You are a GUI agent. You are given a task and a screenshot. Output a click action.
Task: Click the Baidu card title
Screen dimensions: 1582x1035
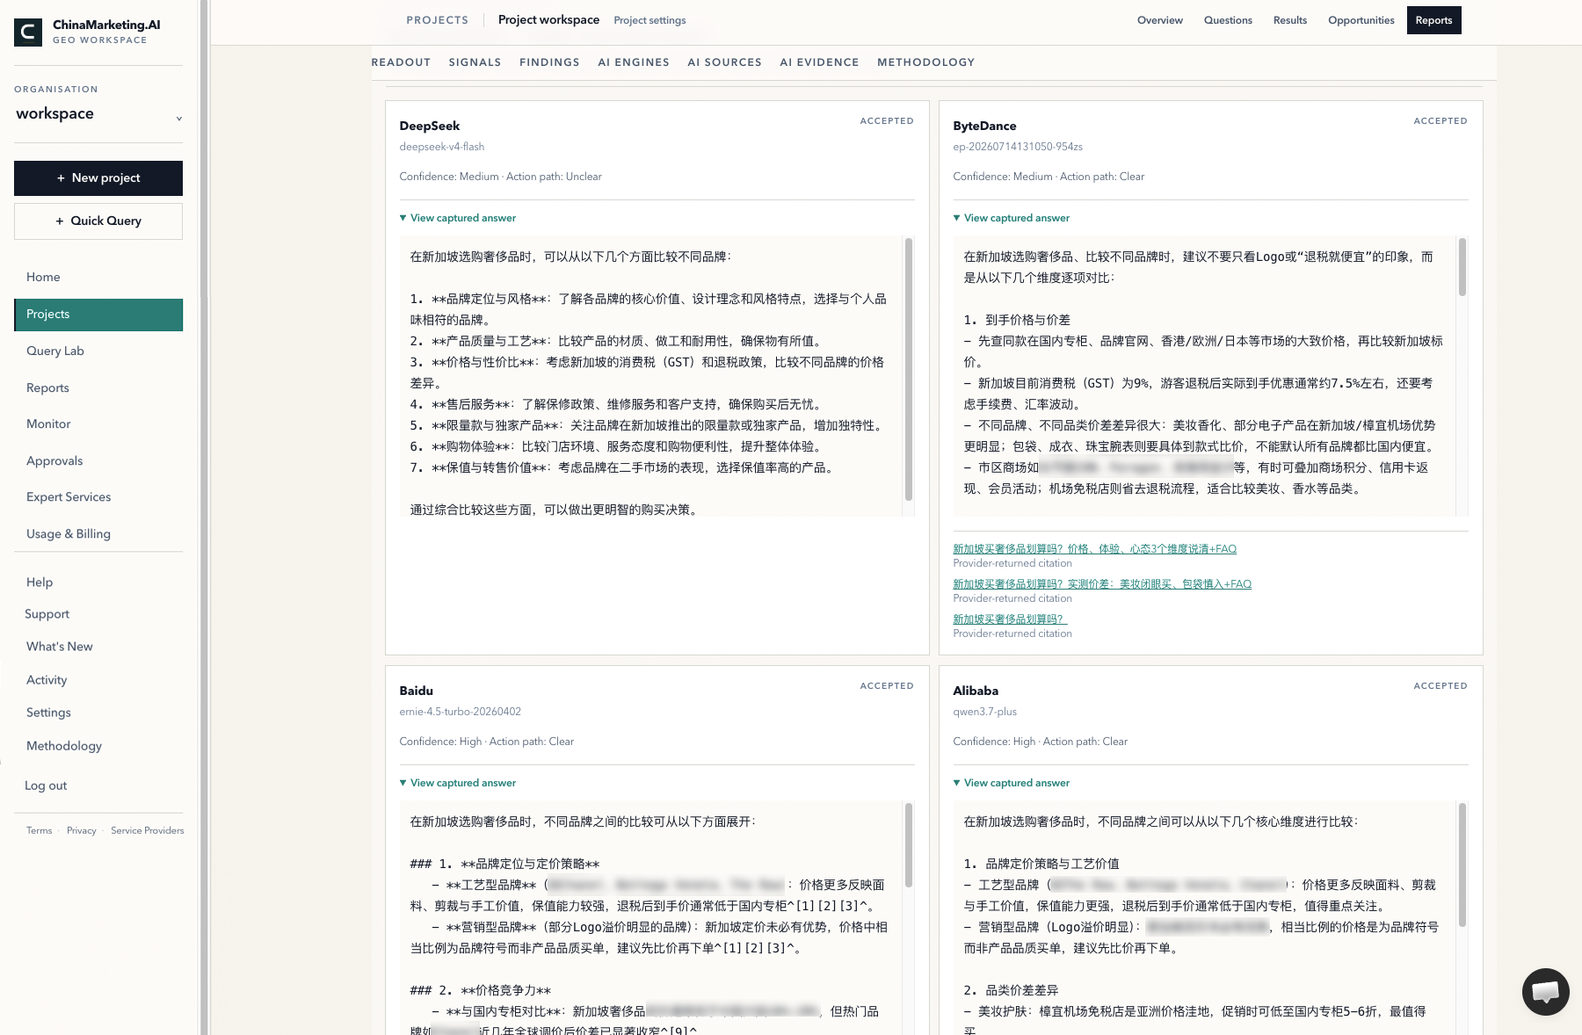[x=416, y=691]
